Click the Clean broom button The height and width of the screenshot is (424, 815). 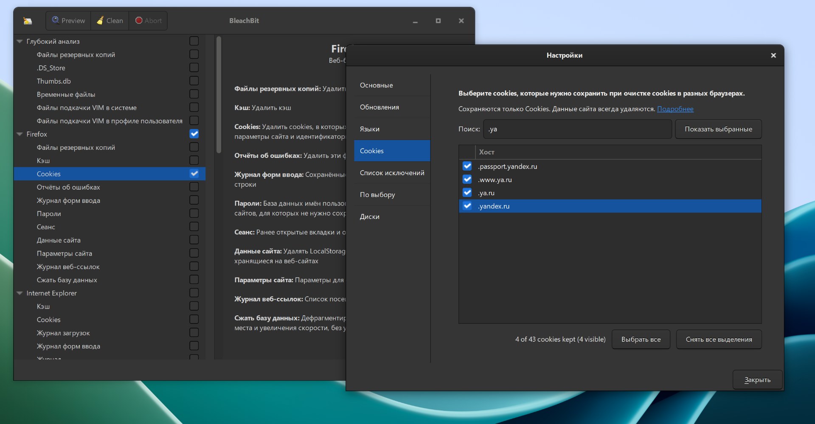(x=110, y=21)
